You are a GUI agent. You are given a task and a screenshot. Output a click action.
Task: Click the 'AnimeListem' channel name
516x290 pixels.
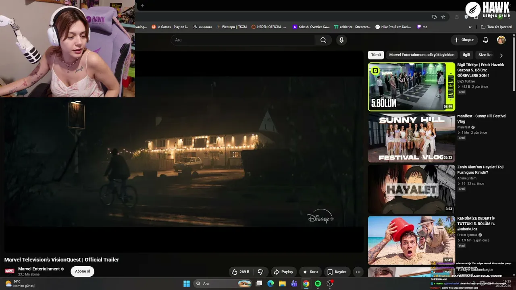click(x=467, y=178)
